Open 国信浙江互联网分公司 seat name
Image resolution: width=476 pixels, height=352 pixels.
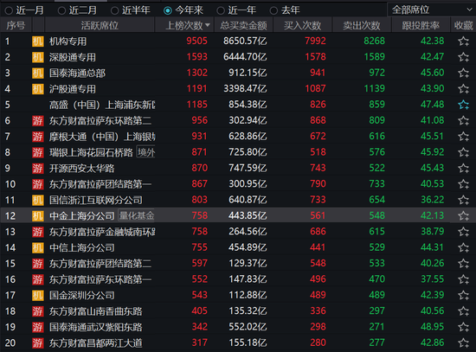(96, 200)
